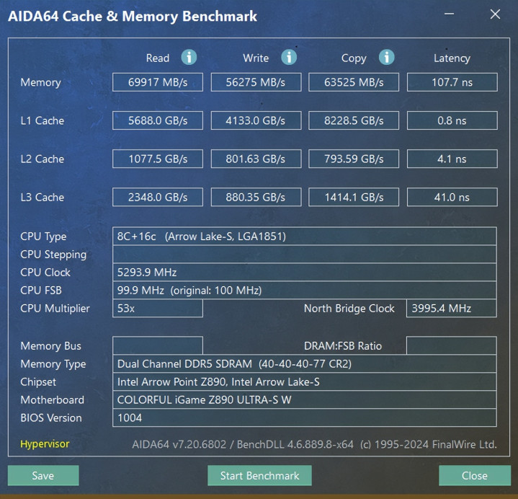Start the benchmark run
Viewport: 518px width, 499px height.
pyautogui.click(x=259, y=475)
